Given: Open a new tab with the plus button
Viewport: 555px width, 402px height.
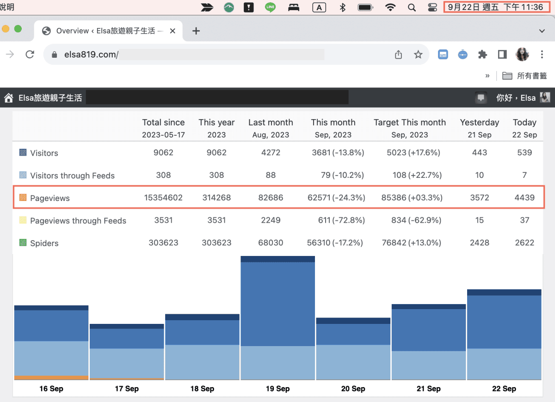Looking at the screenshot, I should click(196, 31).
